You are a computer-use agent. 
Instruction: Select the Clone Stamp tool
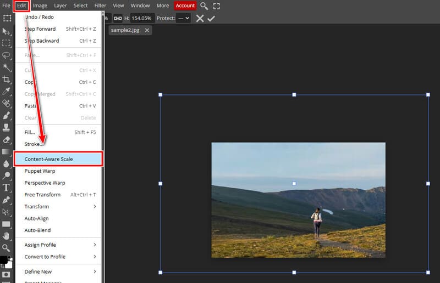pos(6,127)
